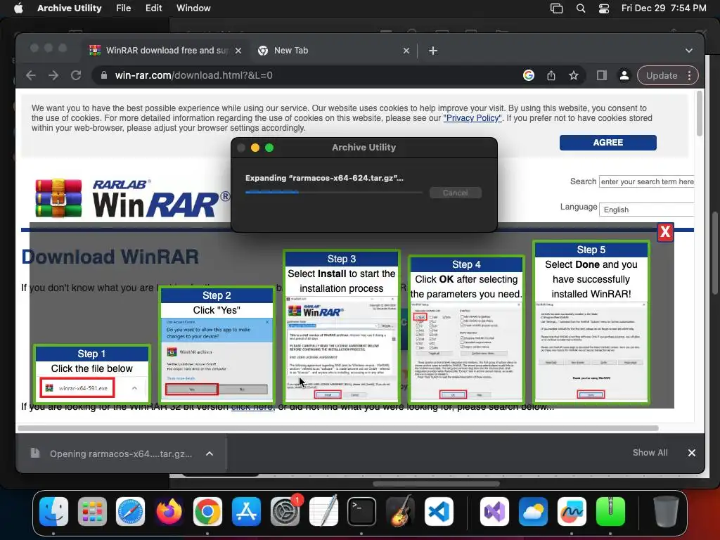Image resolution: width=720 pixels, height=540 pixels.
Task: Open Safari from the Dock
Action: (130, 512)
